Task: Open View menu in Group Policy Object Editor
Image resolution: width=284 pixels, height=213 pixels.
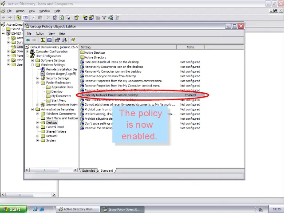Action: pos(51,34)
